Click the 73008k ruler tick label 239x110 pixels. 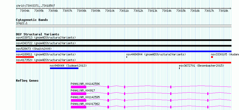pos(82,11)
